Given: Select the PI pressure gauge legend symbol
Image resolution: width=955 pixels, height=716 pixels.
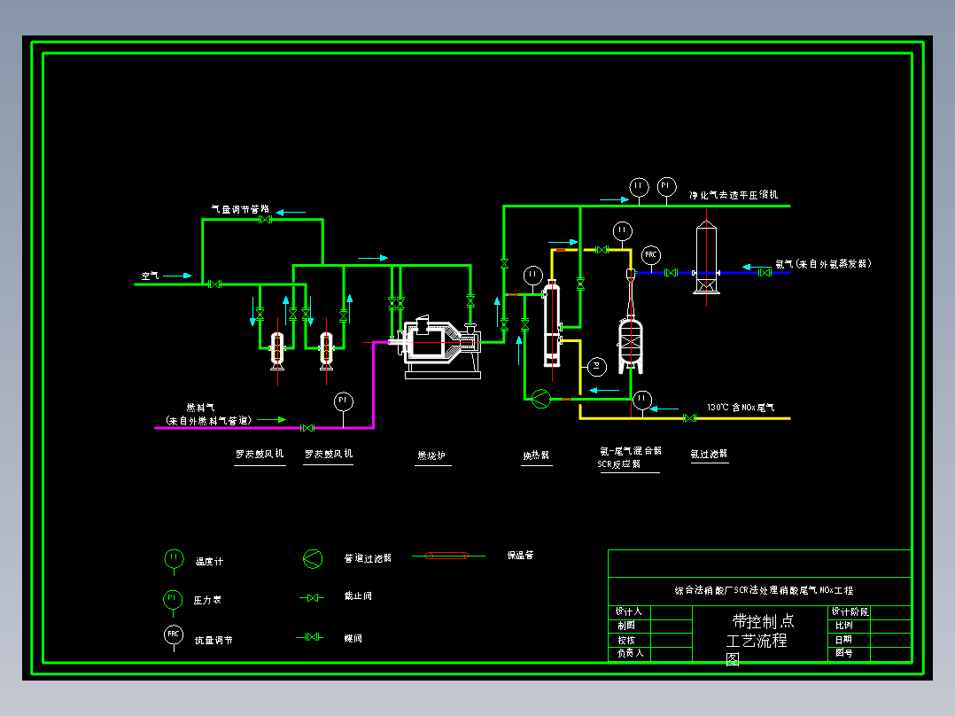Looking at the screenshot, I should [x=173, y=599].
